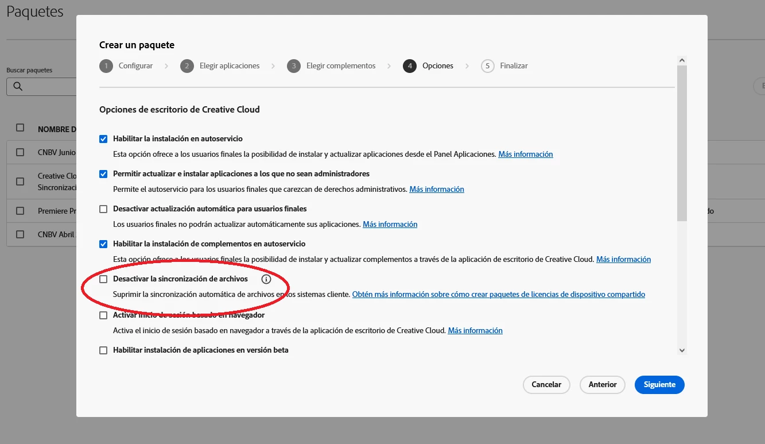Click the Buscar paquetes search field

coord(41,87)
